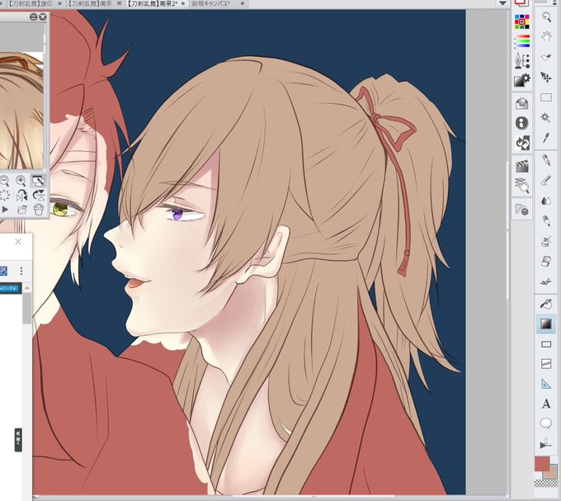Select the Blend color mixing tool
561x501 pixels.
[x=546, y=282]
